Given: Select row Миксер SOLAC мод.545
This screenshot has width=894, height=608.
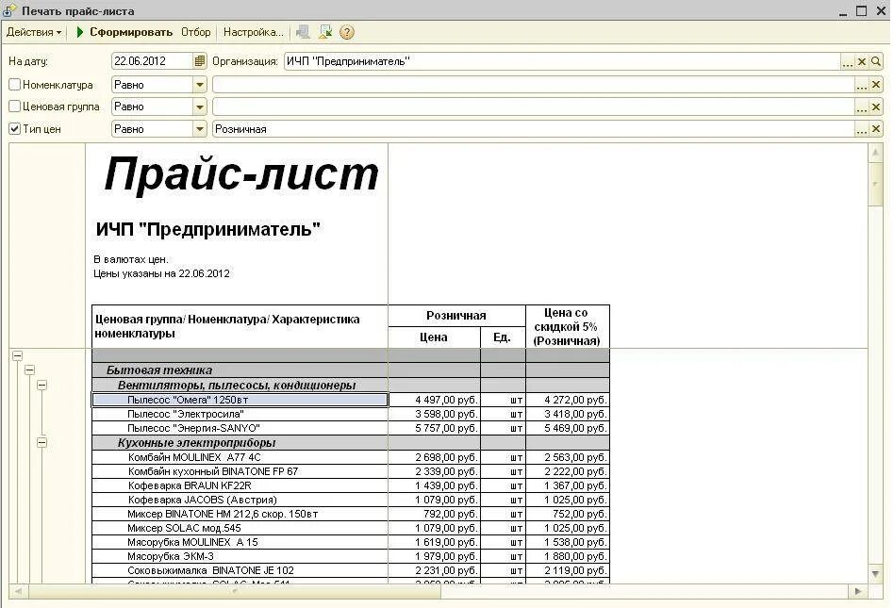Looking at the screenshot, I should tap(240, 528).
